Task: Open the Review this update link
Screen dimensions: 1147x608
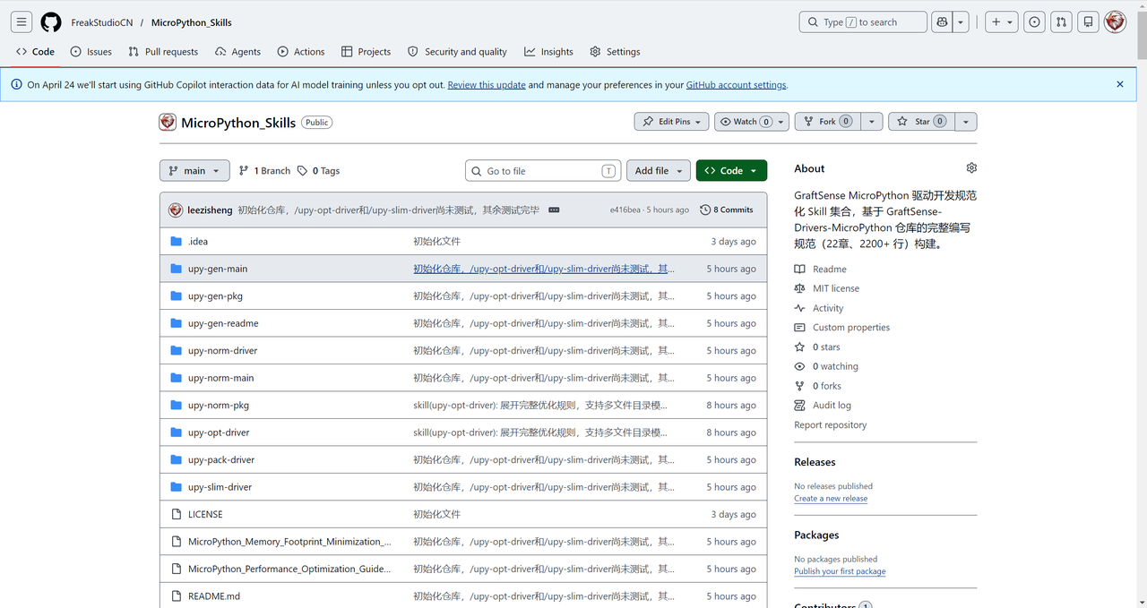Action: click(x=487, y=85)
